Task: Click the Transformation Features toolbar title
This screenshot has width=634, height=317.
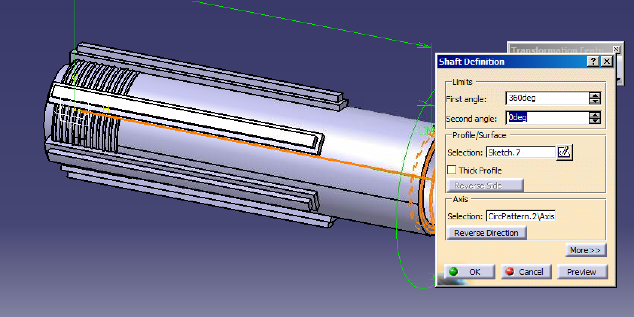Action: (x=560, y=50)
